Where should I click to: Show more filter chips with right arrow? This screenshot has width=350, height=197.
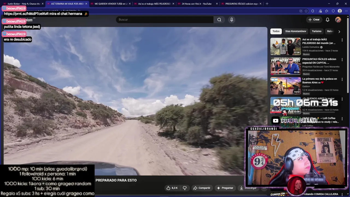click(339, 31)
